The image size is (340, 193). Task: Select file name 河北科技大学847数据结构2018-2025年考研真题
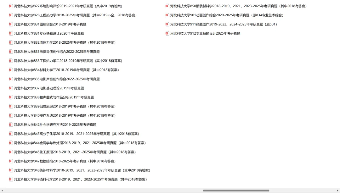click(x=65, y=161)
